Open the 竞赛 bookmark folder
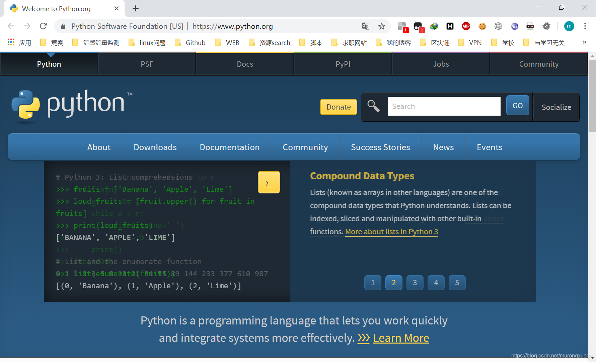Viewport: 596px width, 362px height. pos(51,43)
